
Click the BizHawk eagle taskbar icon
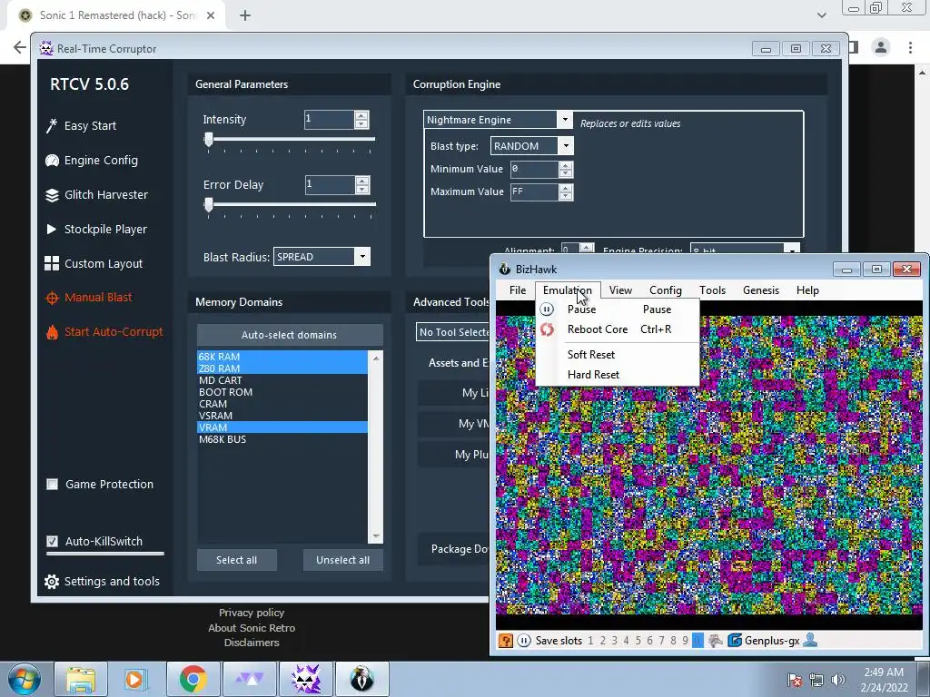(361, 679)
